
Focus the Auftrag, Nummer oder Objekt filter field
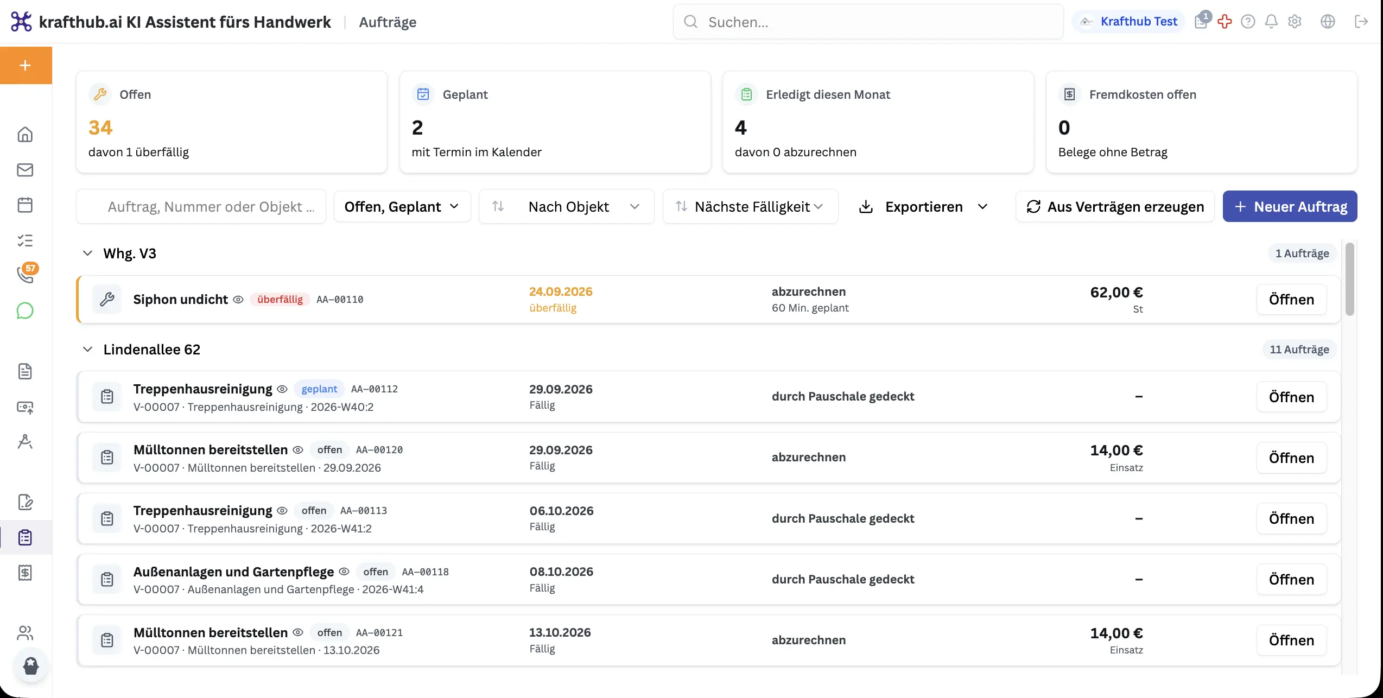(x=201, y=206)
